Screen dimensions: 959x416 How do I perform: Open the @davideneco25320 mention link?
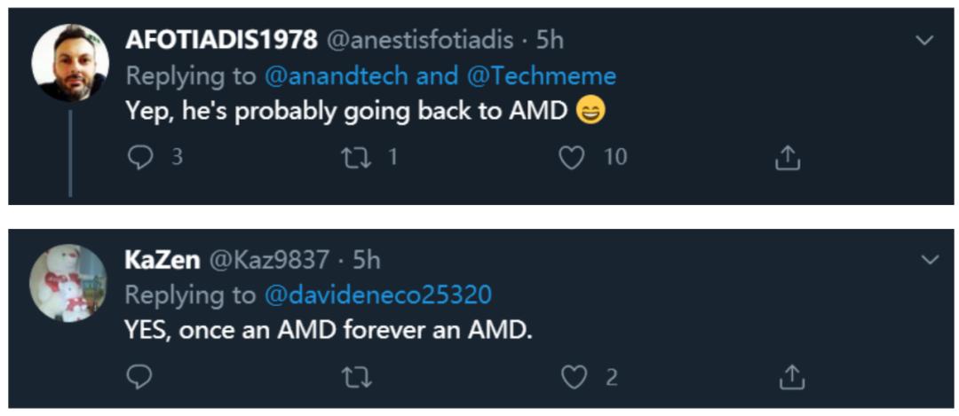[378, 294]
